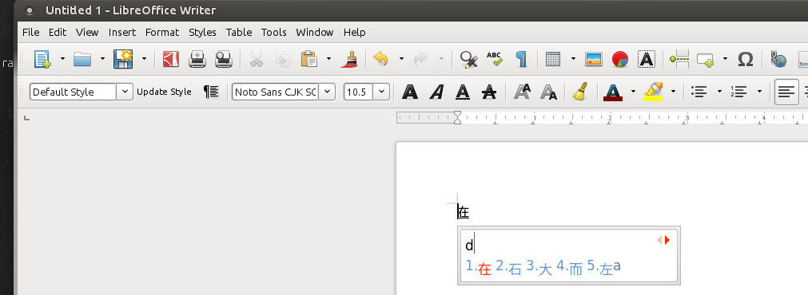The width and height of the screenshot is (808, 295).
Task: Open the Format menu
Action: pos(161,33)
